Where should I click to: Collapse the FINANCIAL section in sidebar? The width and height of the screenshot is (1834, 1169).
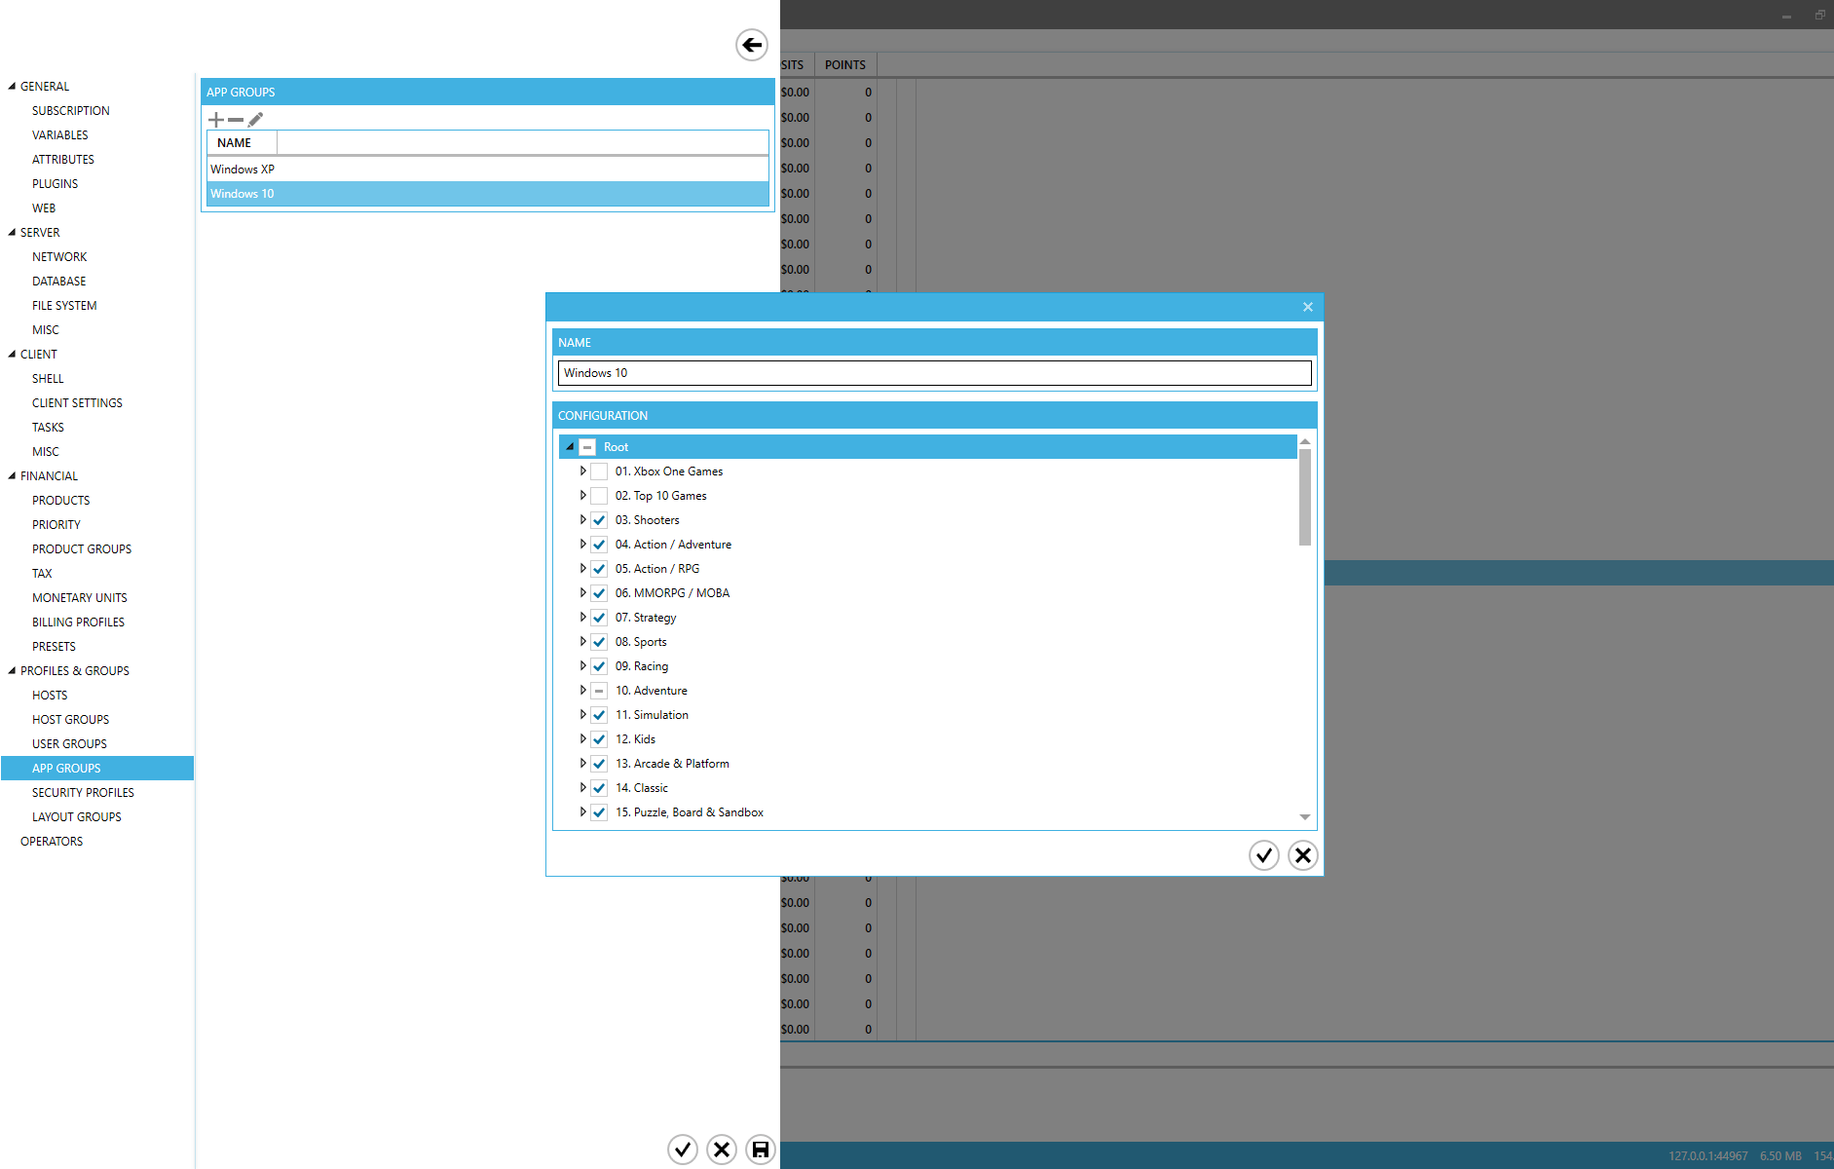(x=12, y=476)
